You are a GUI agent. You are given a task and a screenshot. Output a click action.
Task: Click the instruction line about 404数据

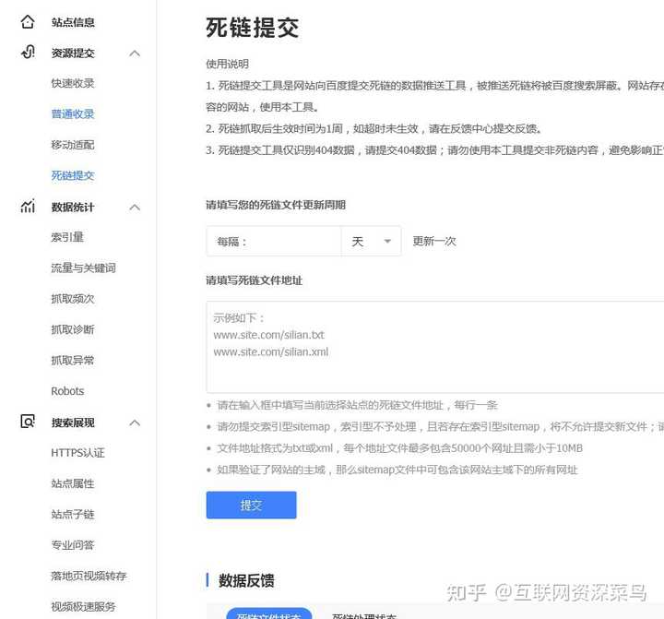(435, 150)
